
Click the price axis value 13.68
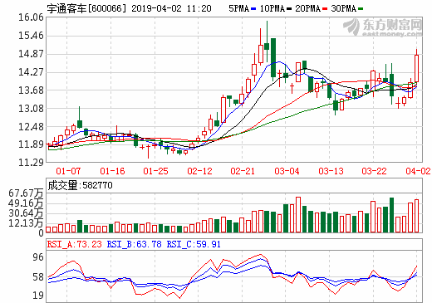tap(31, 90)
